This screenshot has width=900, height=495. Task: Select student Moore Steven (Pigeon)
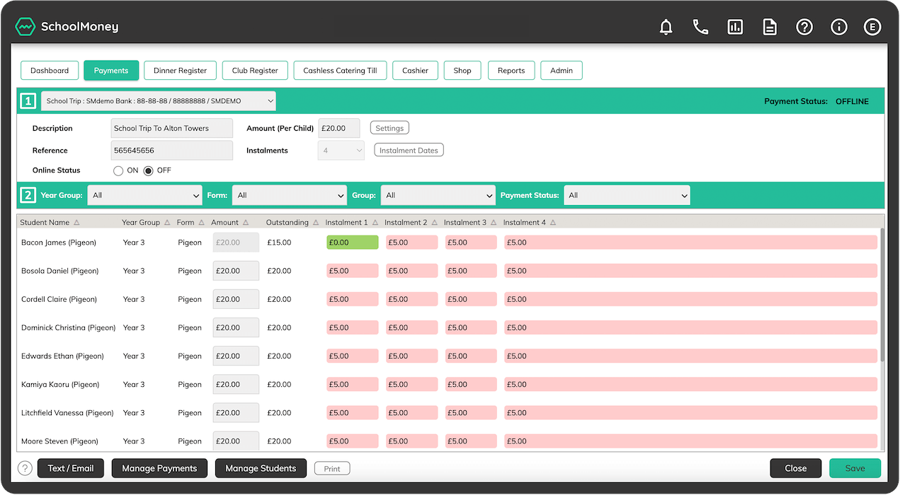tap(59, 441)
